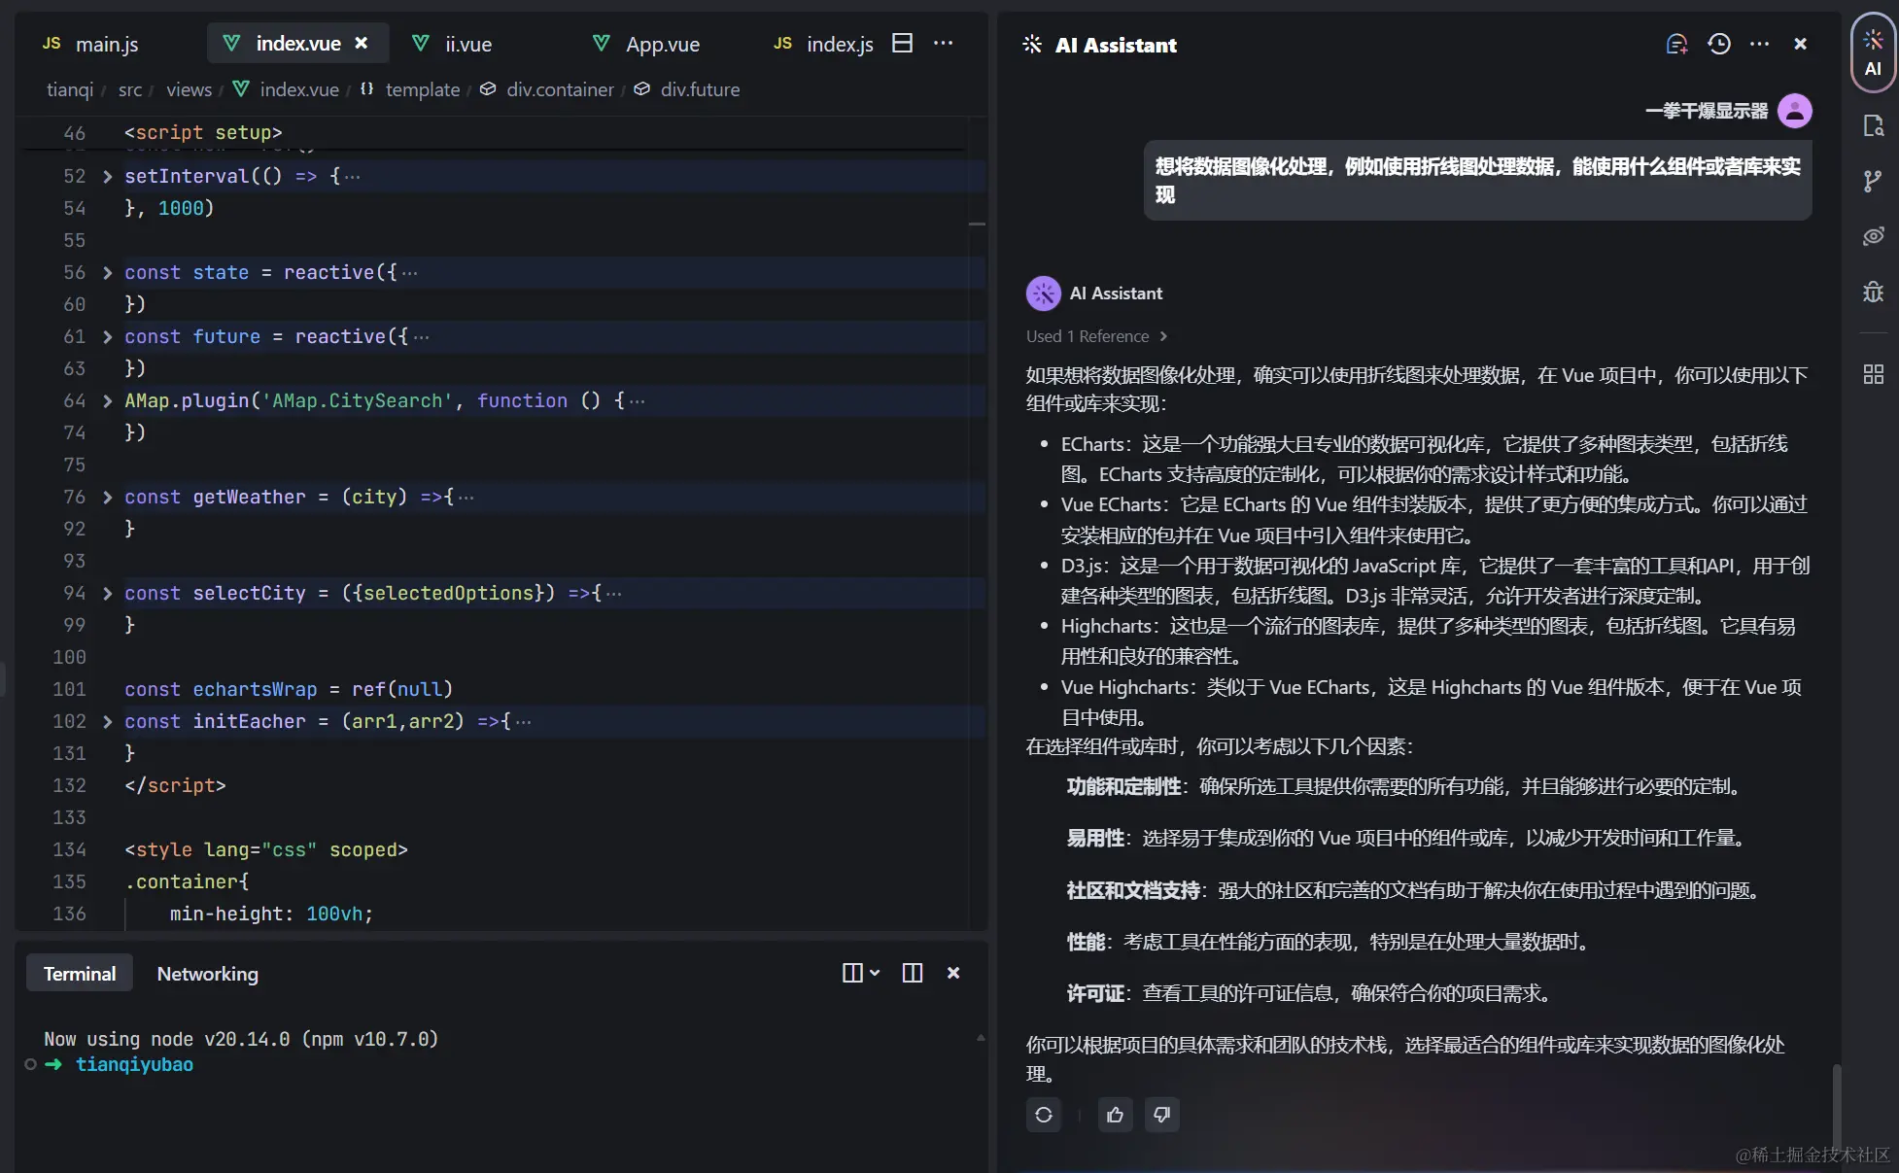Toggle the editor split layout icon

tap(902, 44)
